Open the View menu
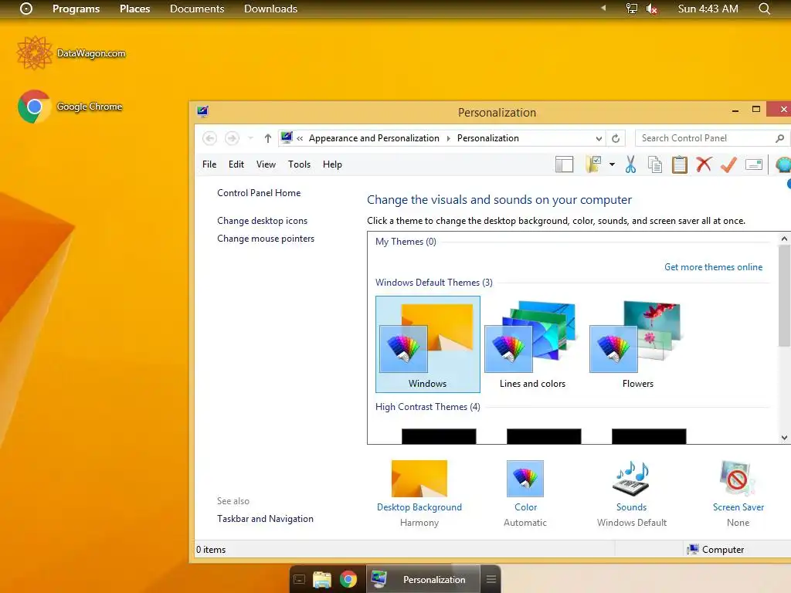This screenshot has width=791, height=593. point(266,164)
